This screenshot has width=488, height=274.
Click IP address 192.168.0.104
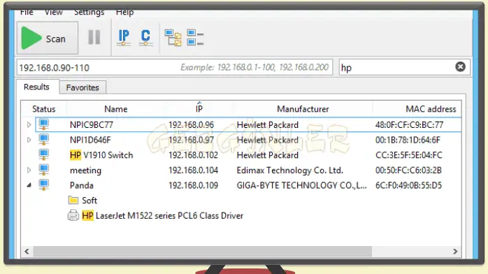(193, 170)
